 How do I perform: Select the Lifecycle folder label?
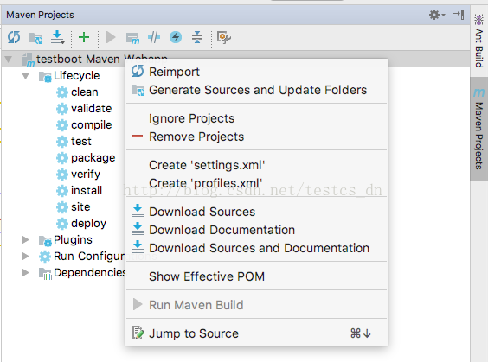pos(76,75)
